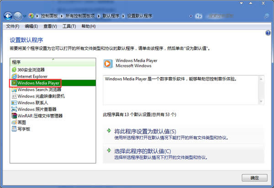Open address bar history dropdown arrow
Screen dimensions: 274x188
pos(191,16)
